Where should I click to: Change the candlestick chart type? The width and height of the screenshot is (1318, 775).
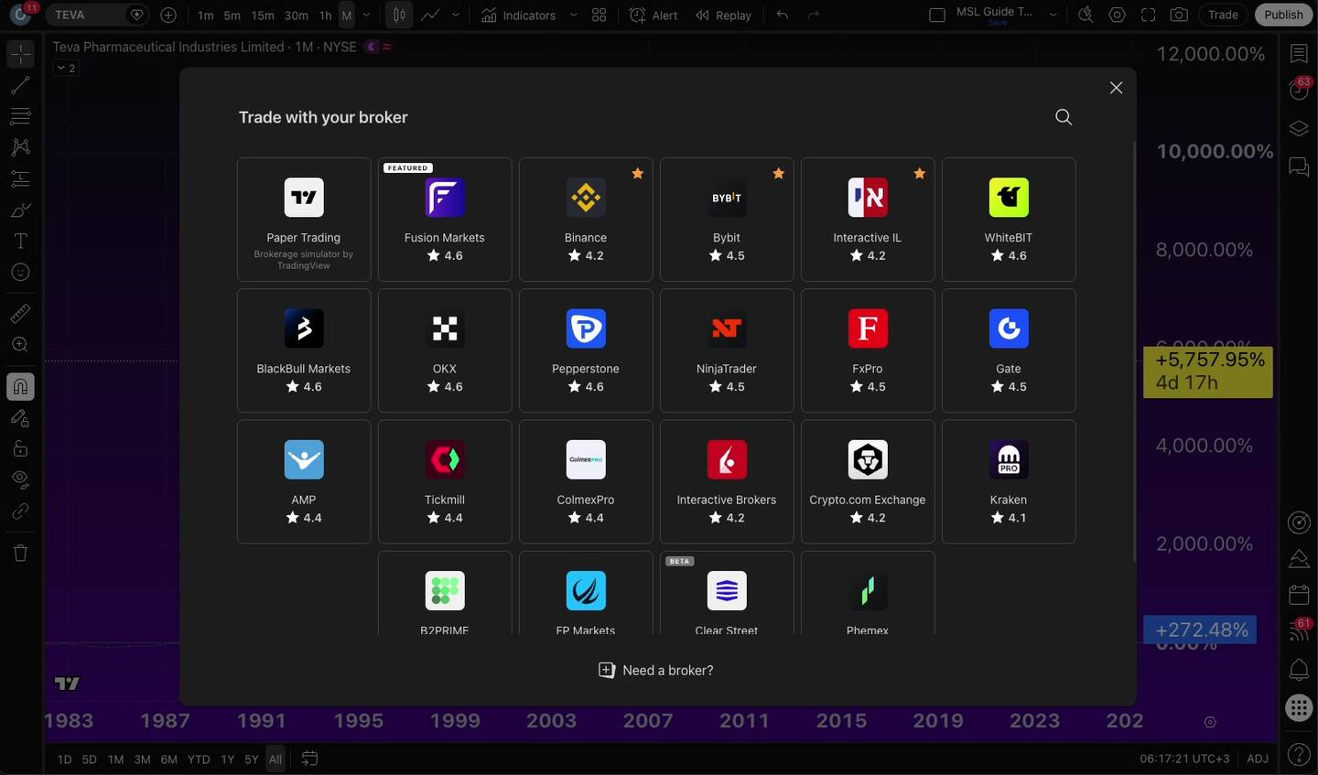[399, 15]
